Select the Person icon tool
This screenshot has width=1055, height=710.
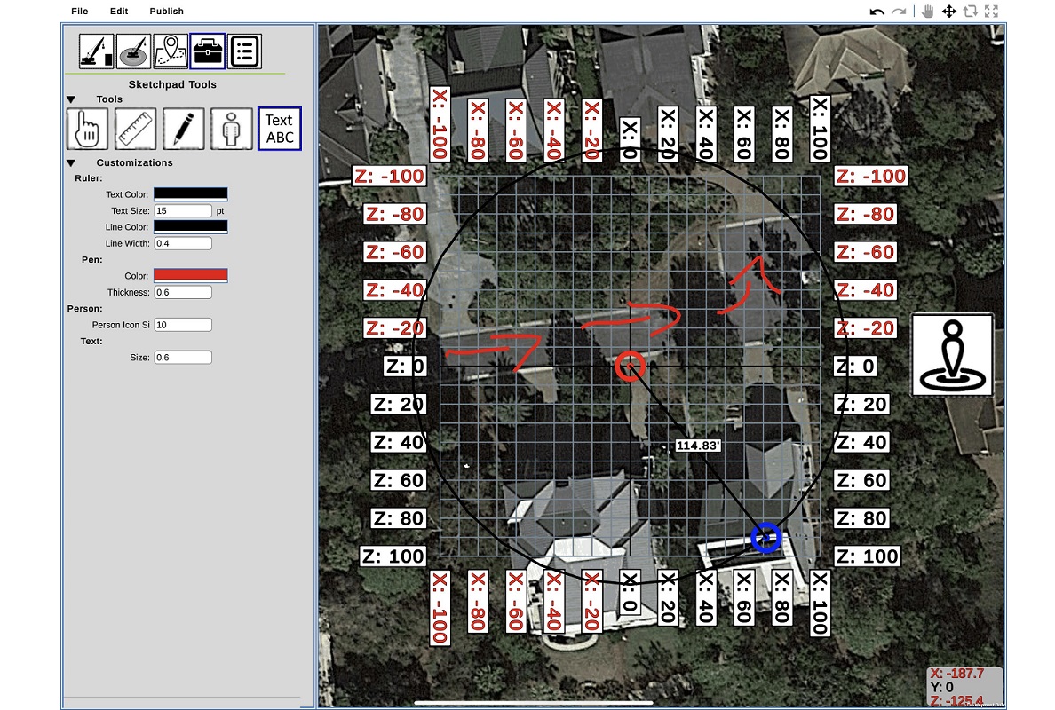click(x=232, y=129)
